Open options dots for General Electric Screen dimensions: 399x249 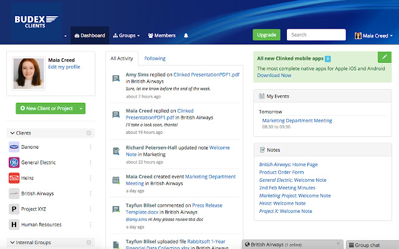click(x=90, y=162)
